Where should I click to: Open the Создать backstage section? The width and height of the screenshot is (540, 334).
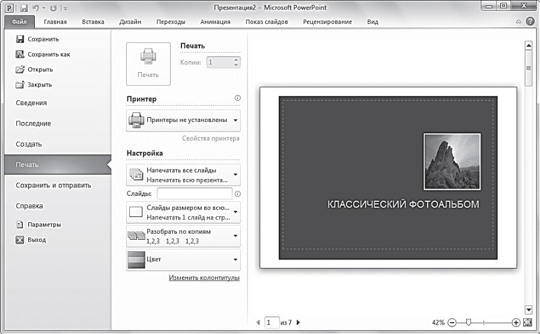pyautogui.click(x=29, y=144)
